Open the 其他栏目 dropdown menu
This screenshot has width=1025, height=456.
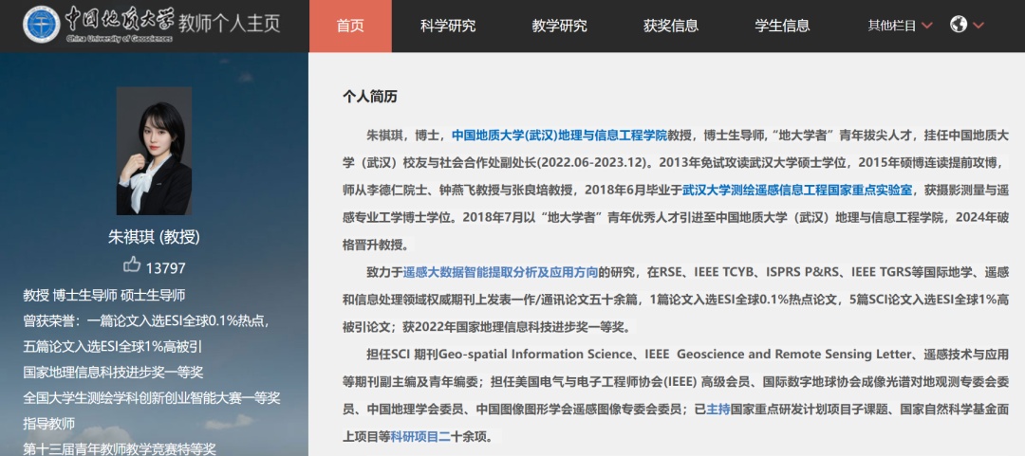tap(900, 26)
